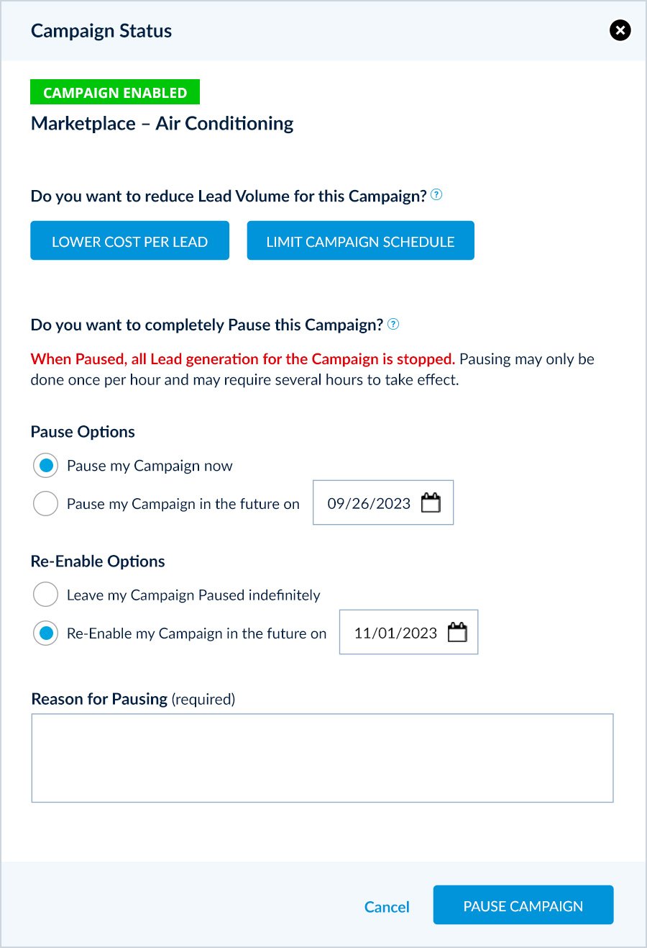
Task: Click the calendar icon next to 09/26/2023
Action: tap(431, 502)
